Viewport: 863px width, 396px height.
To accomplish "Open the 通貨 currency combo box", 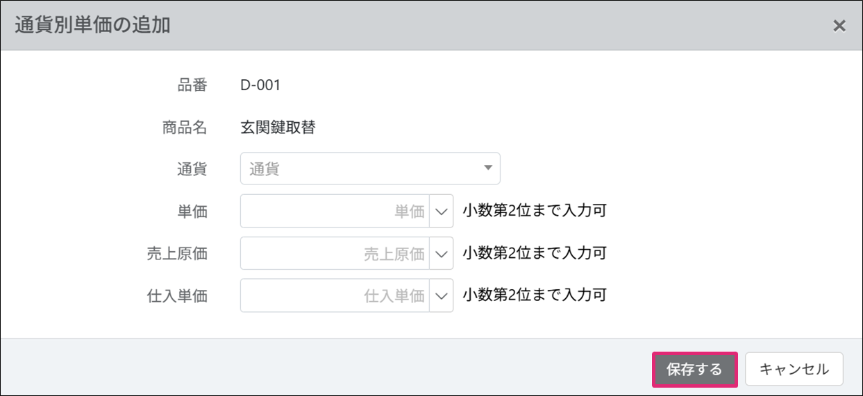I will coord(361,169).
